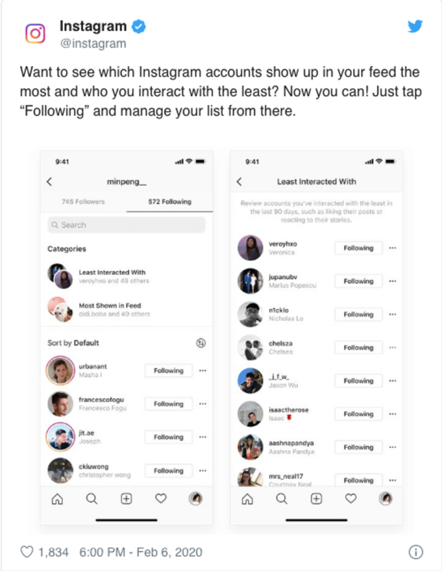Screen dimensions: 442x571
Task: Open more options dots for jupanubv
Action: click(393, 281)
